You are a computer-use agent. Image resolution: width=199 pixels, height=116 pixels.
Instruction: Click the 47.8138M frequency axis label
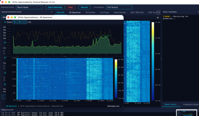click(x=89, y=101)
